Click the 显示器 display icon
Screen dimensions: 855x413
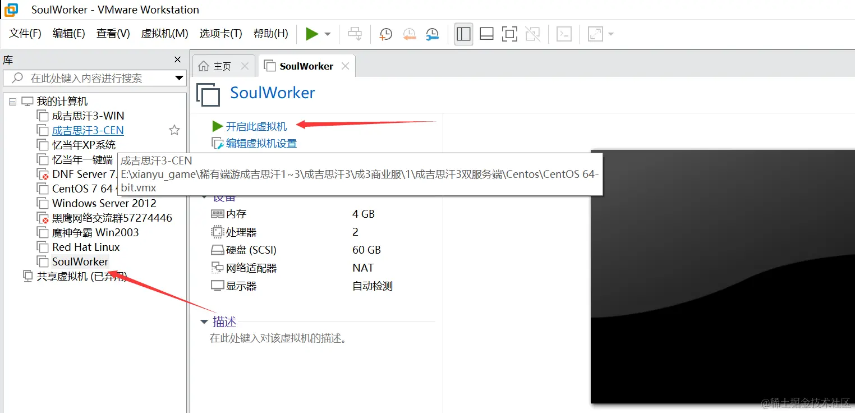(217, 286)
